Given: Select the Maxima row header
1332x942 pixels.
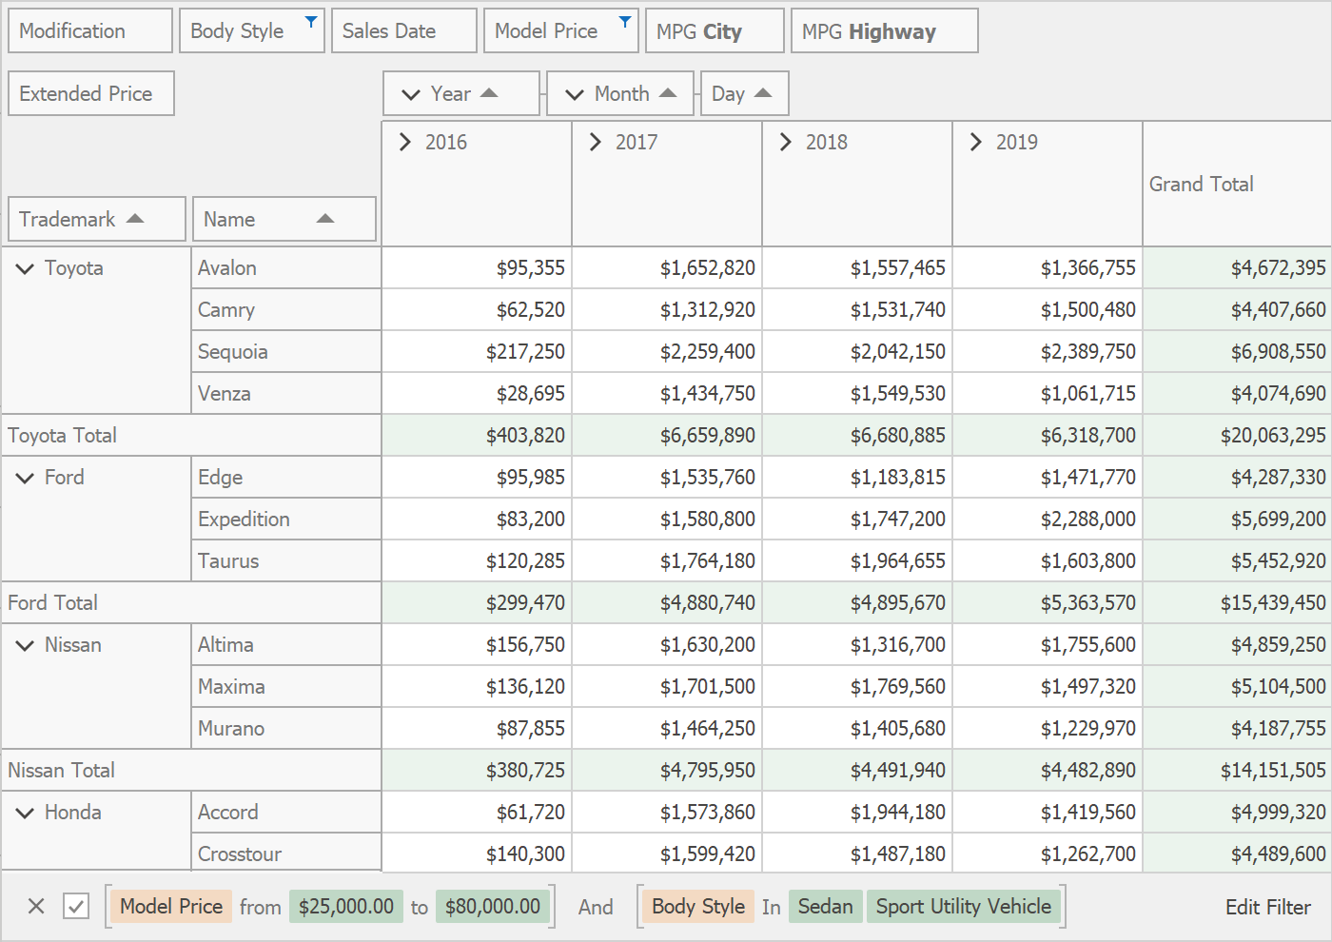Looking at the screenshot, I should click(x=286, y=687).
